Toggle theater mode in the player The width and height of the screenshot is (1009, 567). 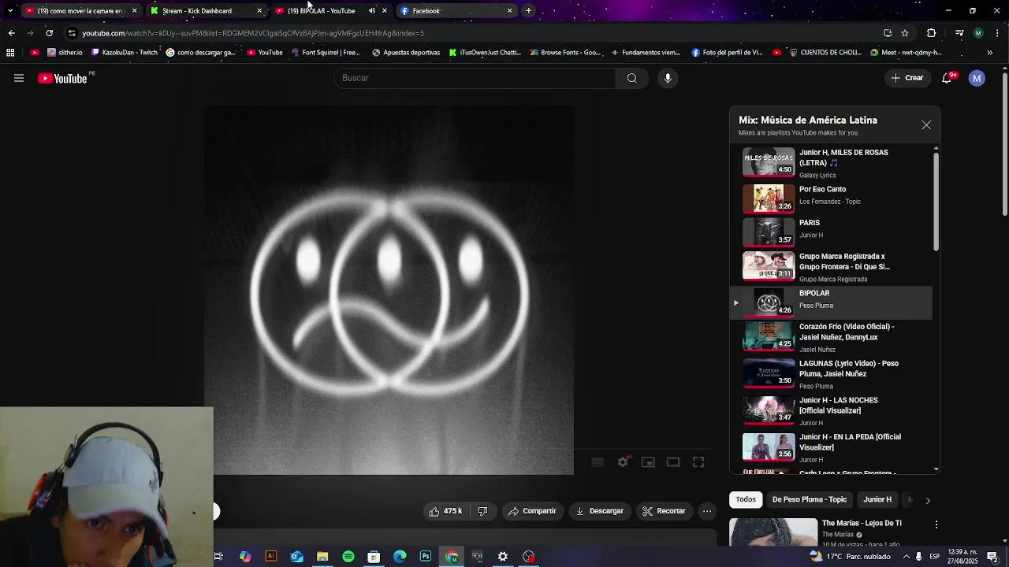pyautogui.click(x=673, y=462)
